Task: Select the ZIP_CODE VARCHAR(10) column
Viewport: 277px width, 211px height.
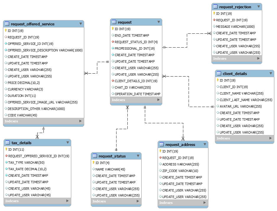Action: 180,171
